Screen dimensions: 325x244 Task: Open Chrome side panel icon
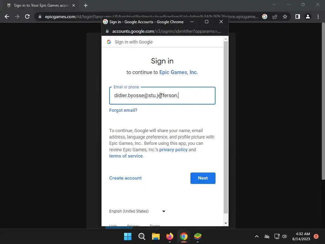[x=298, y=17]
